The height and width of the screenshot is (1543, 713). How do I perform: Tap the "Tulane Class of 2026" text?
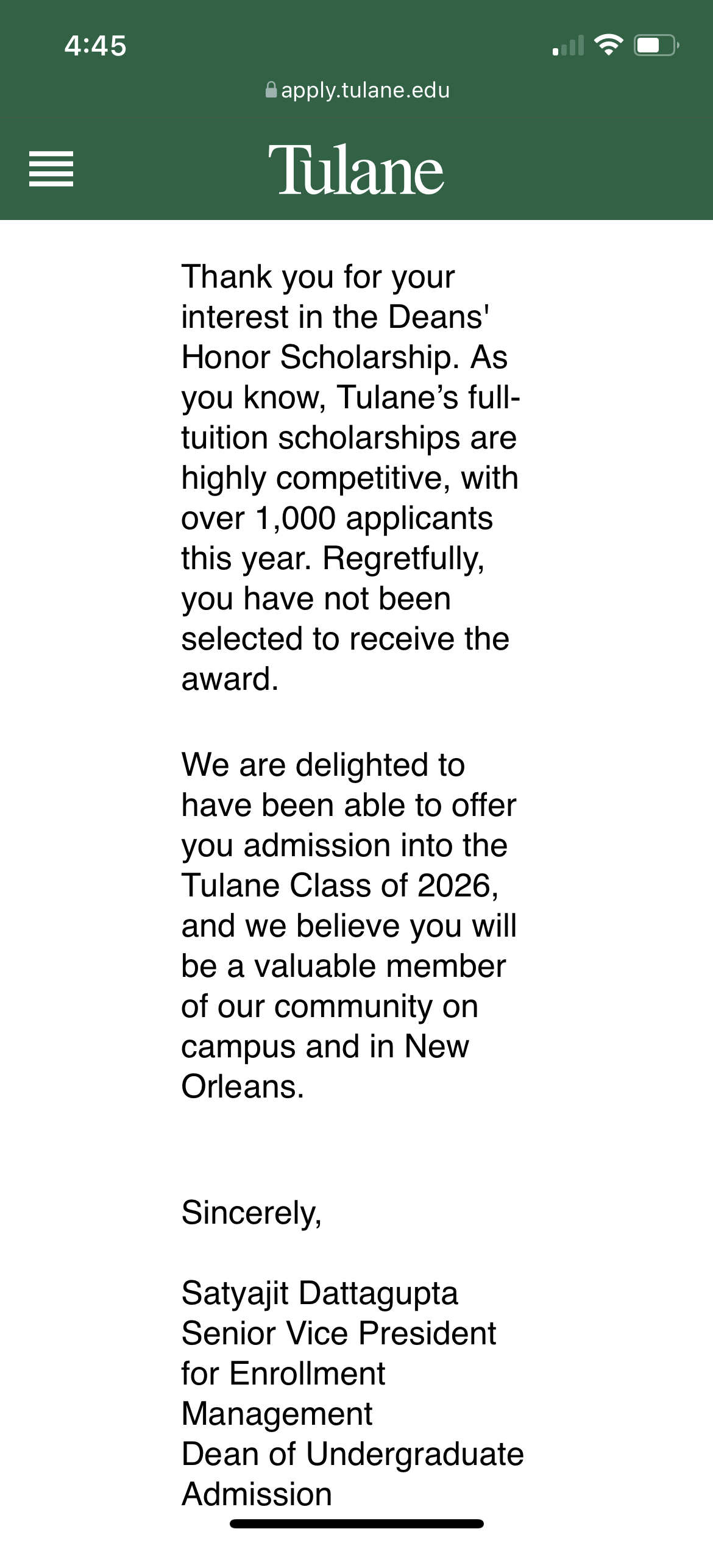tap(339, 885)
